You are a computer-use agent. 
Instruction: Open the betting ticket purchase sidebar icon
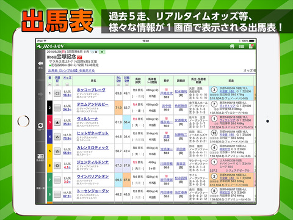[40, 158]
